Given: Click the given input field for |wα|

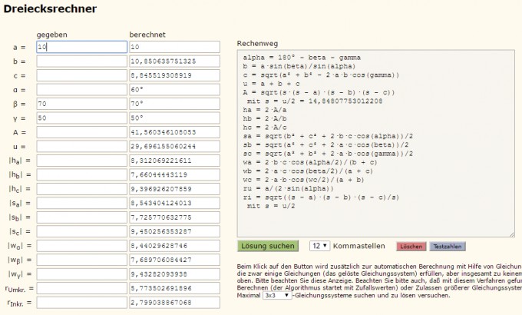Looking at the screenshot, I should click(81, 246).
